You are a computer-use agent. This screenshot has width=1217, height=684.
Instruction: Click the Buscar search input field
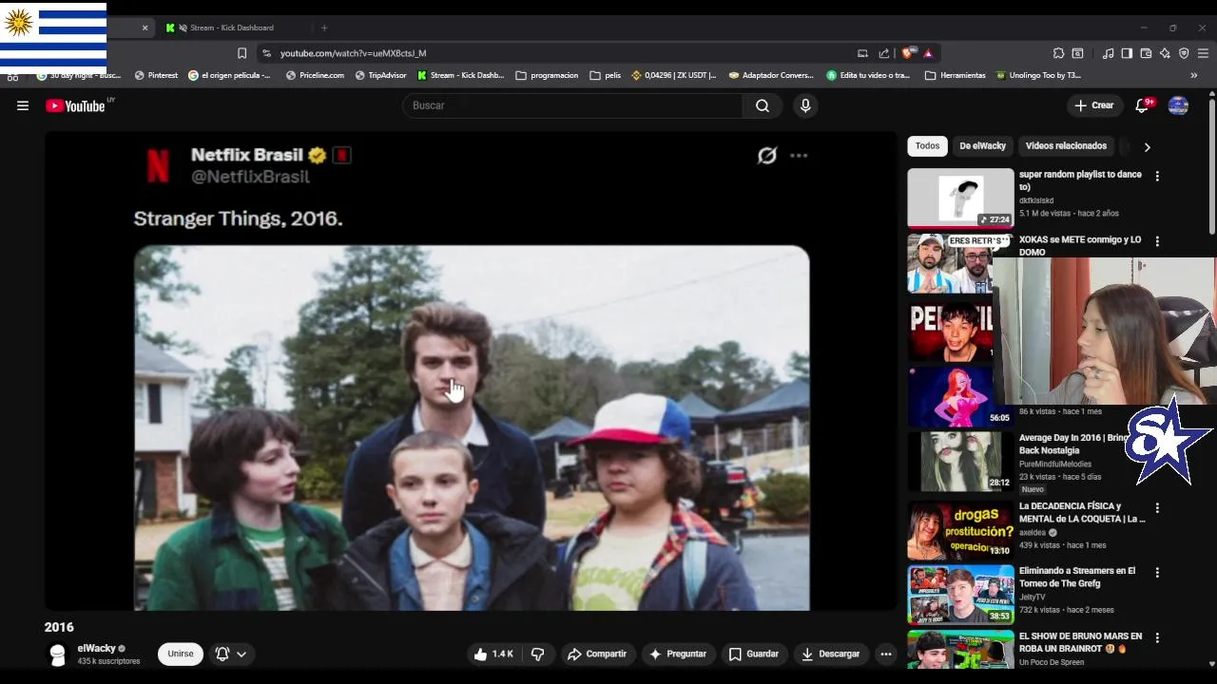click(573, 105)
